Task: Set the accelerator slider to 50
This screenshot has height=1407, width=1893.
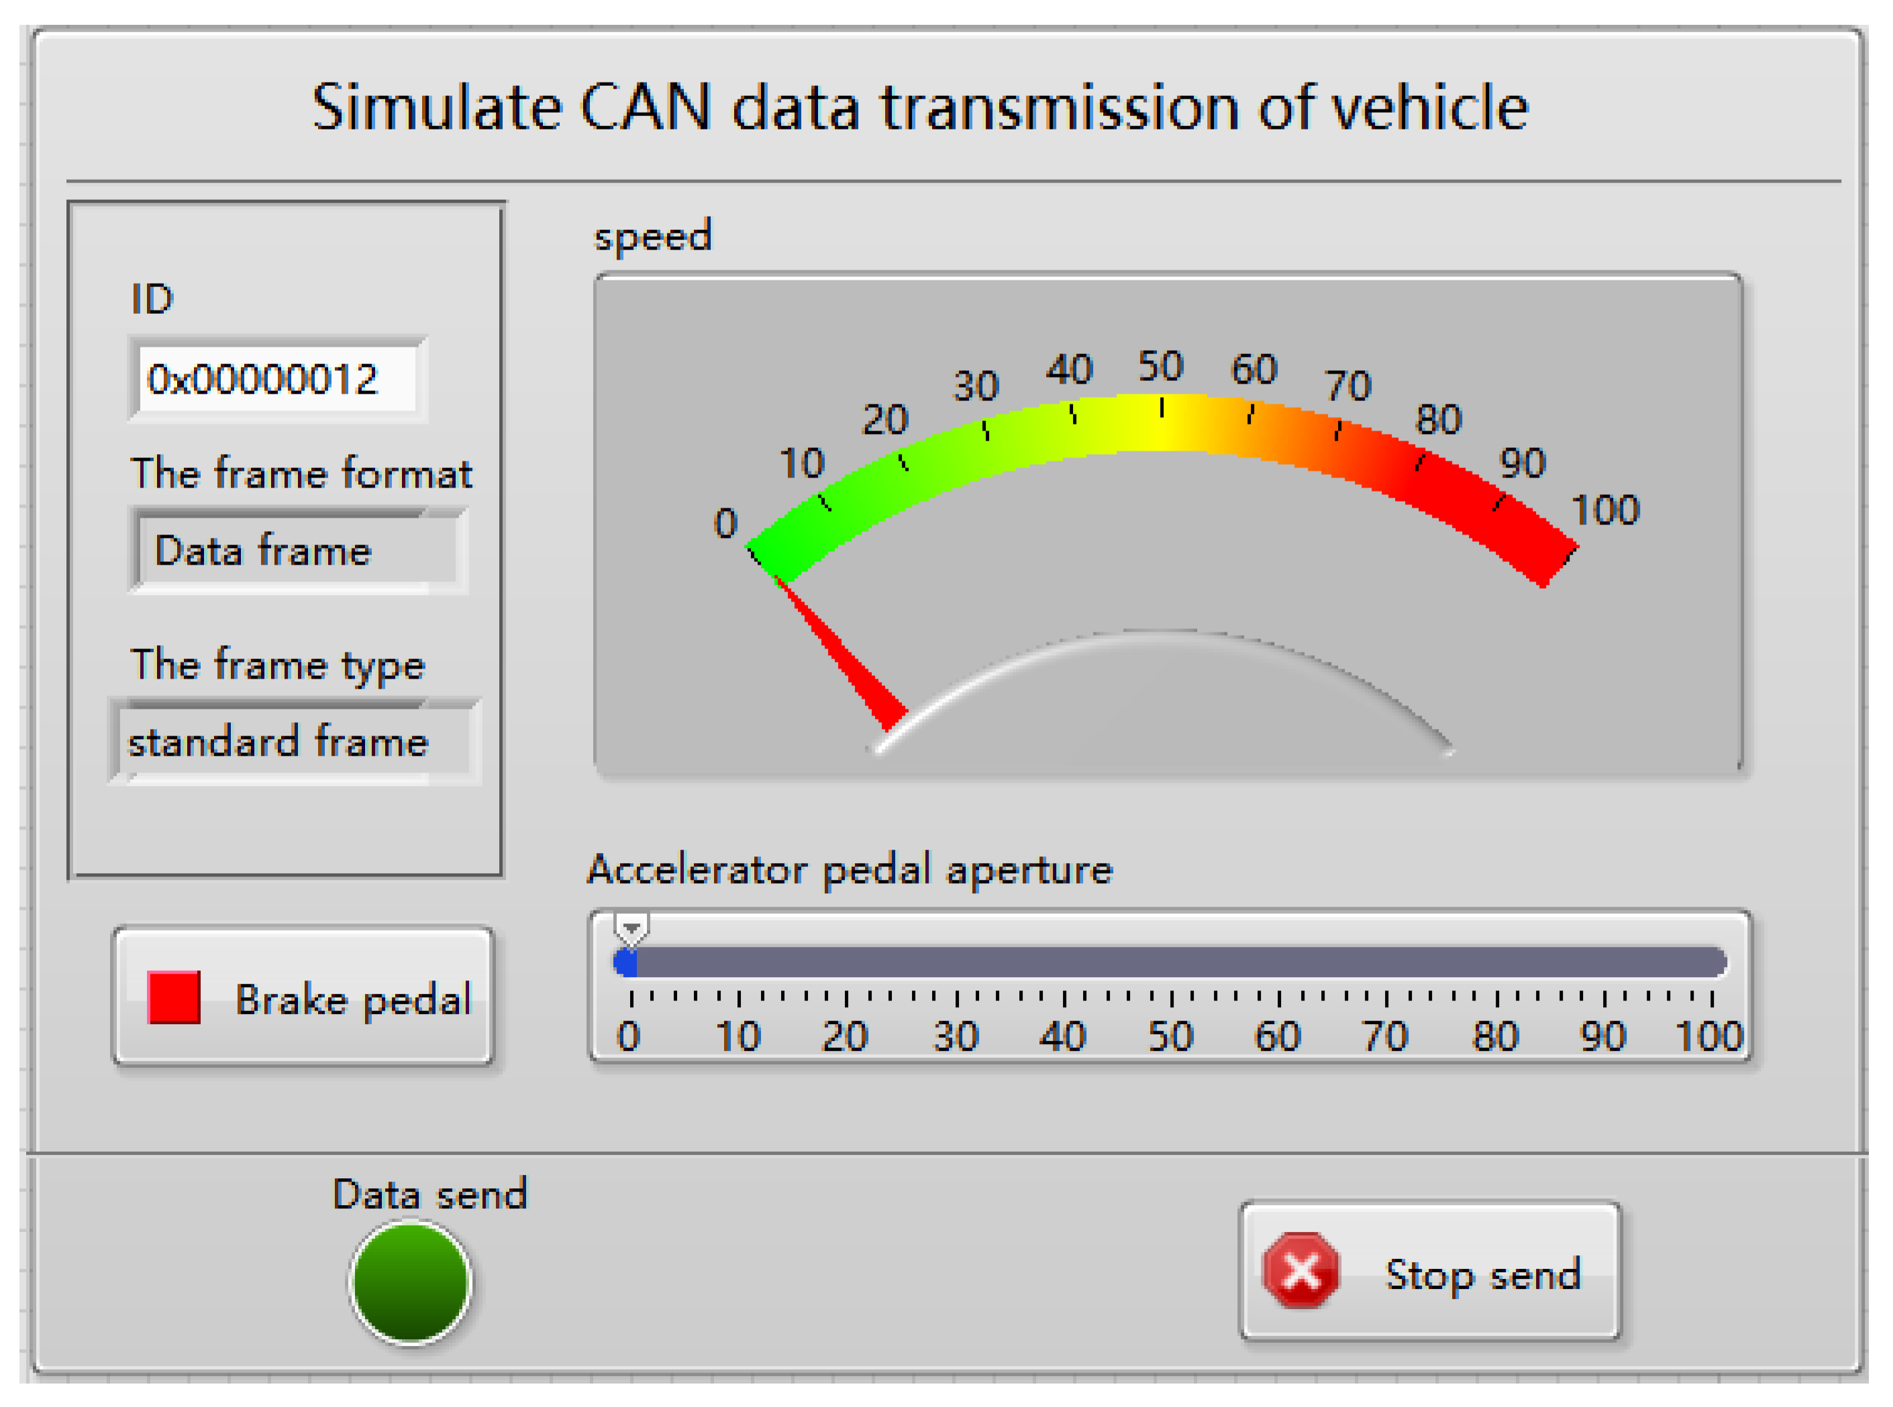Action: [x=1172, y=962]
